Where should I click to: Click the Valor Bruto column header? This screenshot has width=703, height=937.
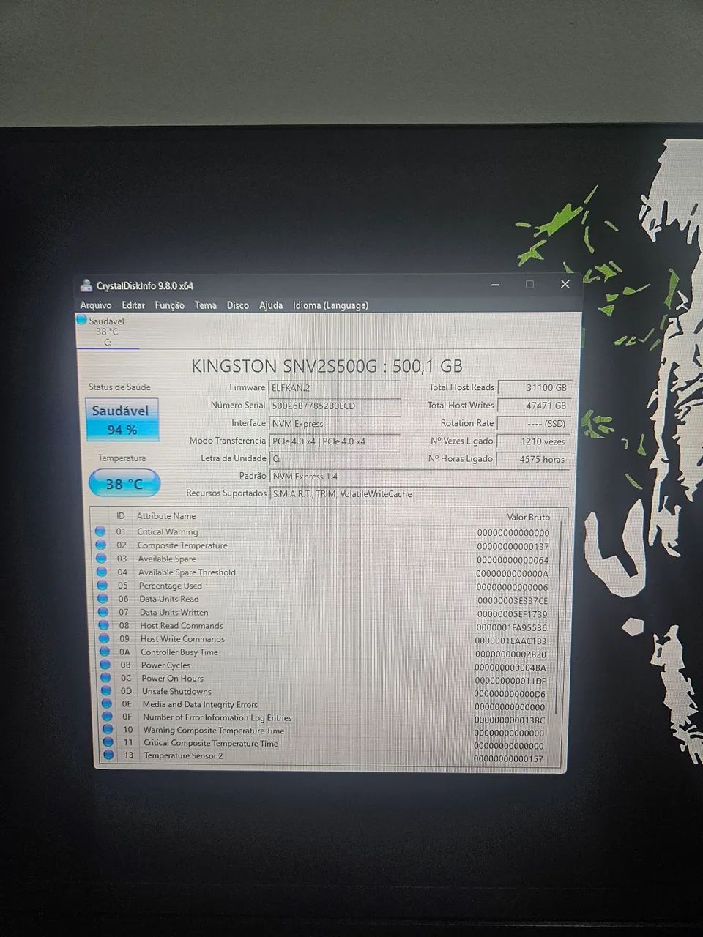tap(528, 517)
